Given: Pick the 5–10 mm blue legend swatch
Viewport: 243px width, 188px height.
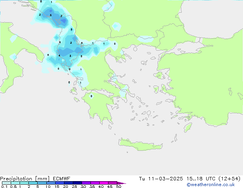Looking at the screenshot, I should [x=42, y=183].
